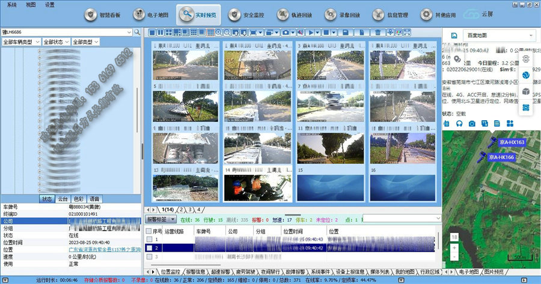Click the location address link in vehicle details
The height and width of the screenshot is (284, 541).
click(104, 249)
